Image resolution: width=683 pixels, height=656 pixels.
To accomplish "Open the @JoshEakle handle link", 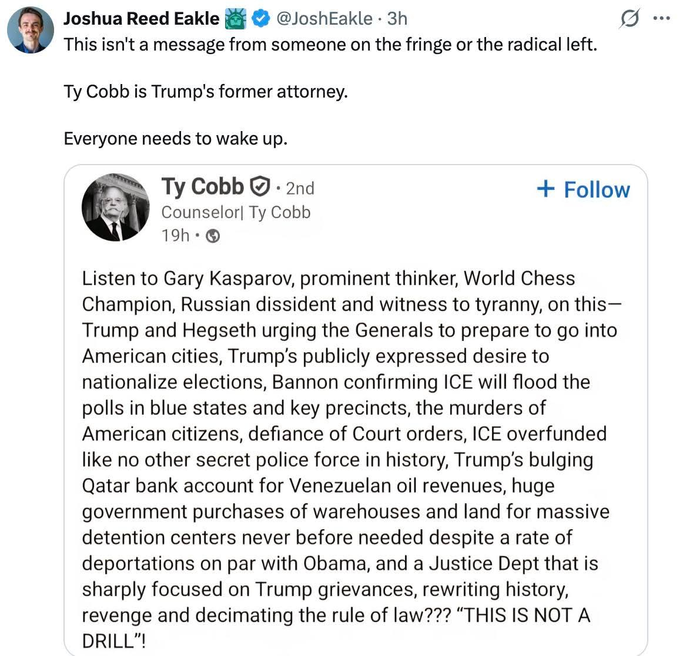I will coord(324,19).
